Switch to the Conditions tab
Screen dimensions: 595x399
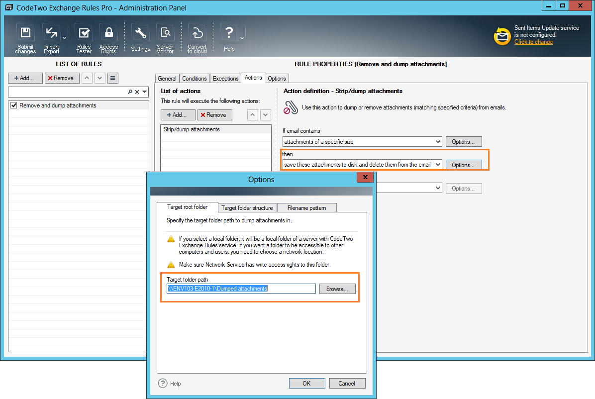pos(195,79)
